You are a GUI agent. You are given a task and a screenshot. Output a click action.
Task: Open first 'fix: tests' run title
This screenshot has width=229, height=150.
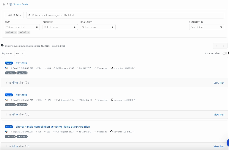21,63
